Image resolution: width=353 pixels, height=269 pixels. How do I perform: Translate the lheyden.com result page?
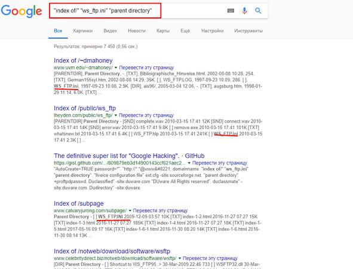click(x=146, y=115)
